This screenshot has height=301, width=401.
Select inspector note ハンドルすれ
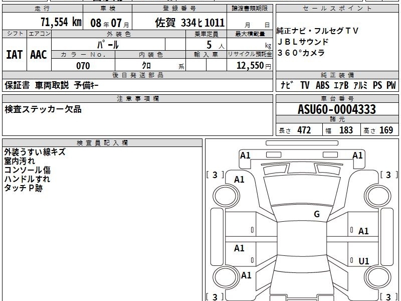pyautogui.click(x=27, y=179)
